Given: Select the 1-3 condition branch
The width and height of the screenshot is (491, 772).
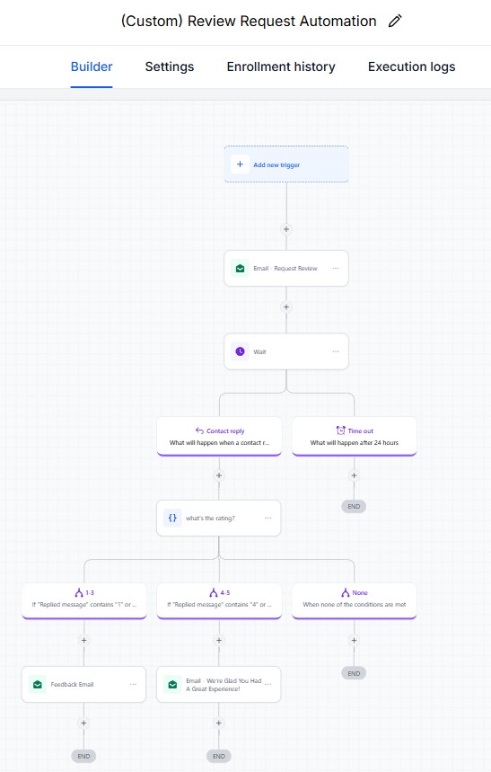Looking at the screenshot, I should 84,600.
